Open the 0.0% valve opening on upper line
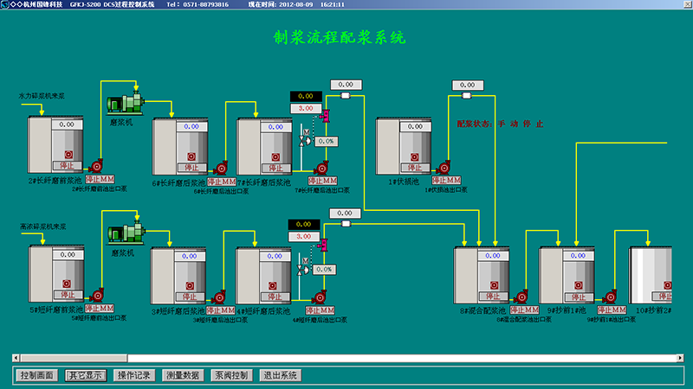The width and height of the screenshot is (693, 389). pyautogui.click(x=325, y=141)
